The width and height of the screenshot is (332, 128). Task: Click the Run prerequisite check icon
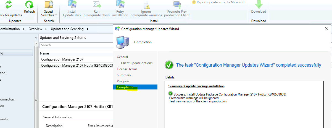(97, 5)
